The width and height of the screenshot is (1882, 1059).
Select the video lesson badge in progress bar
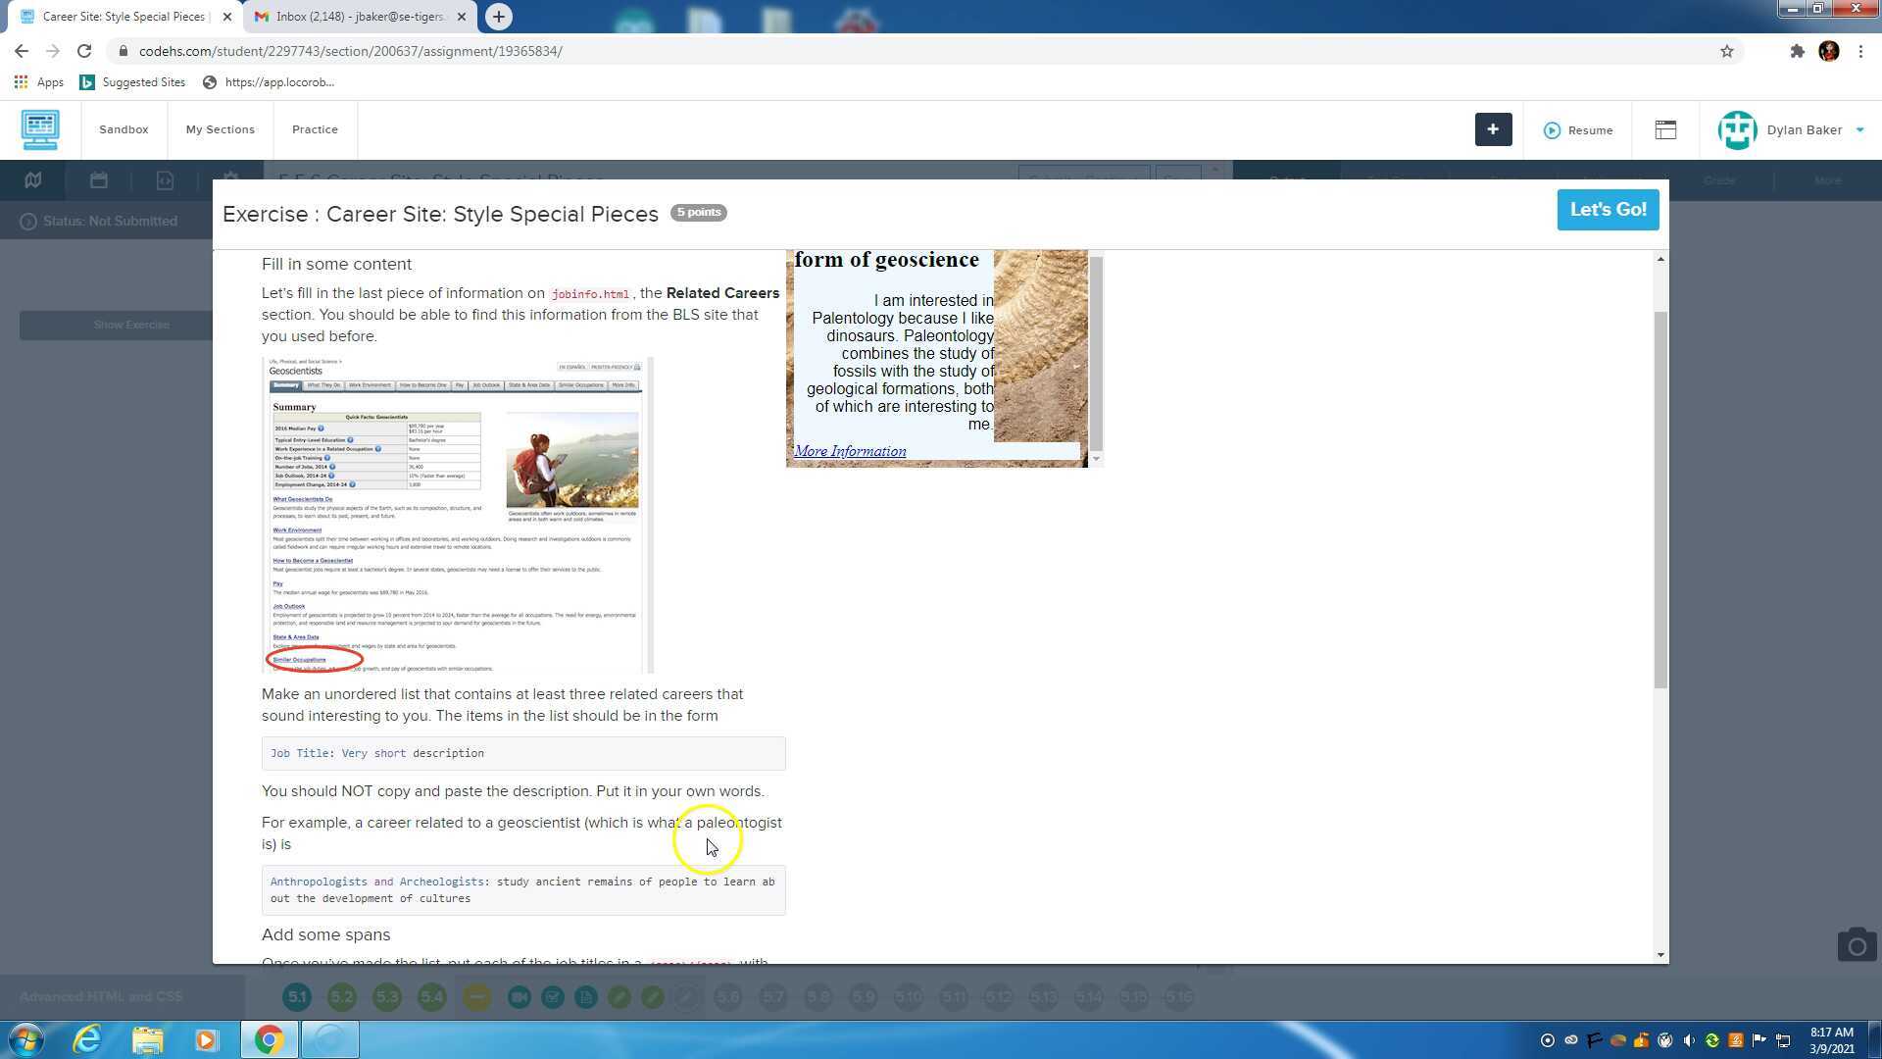[x=520, y=996]
